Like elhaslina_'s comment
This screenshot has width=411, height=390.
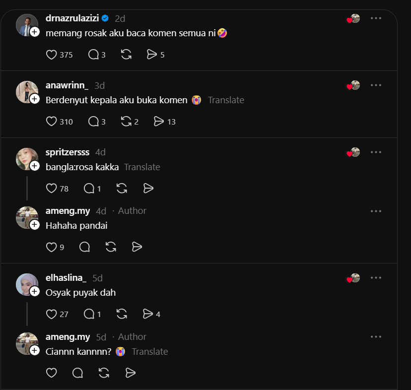coord(52,314)
